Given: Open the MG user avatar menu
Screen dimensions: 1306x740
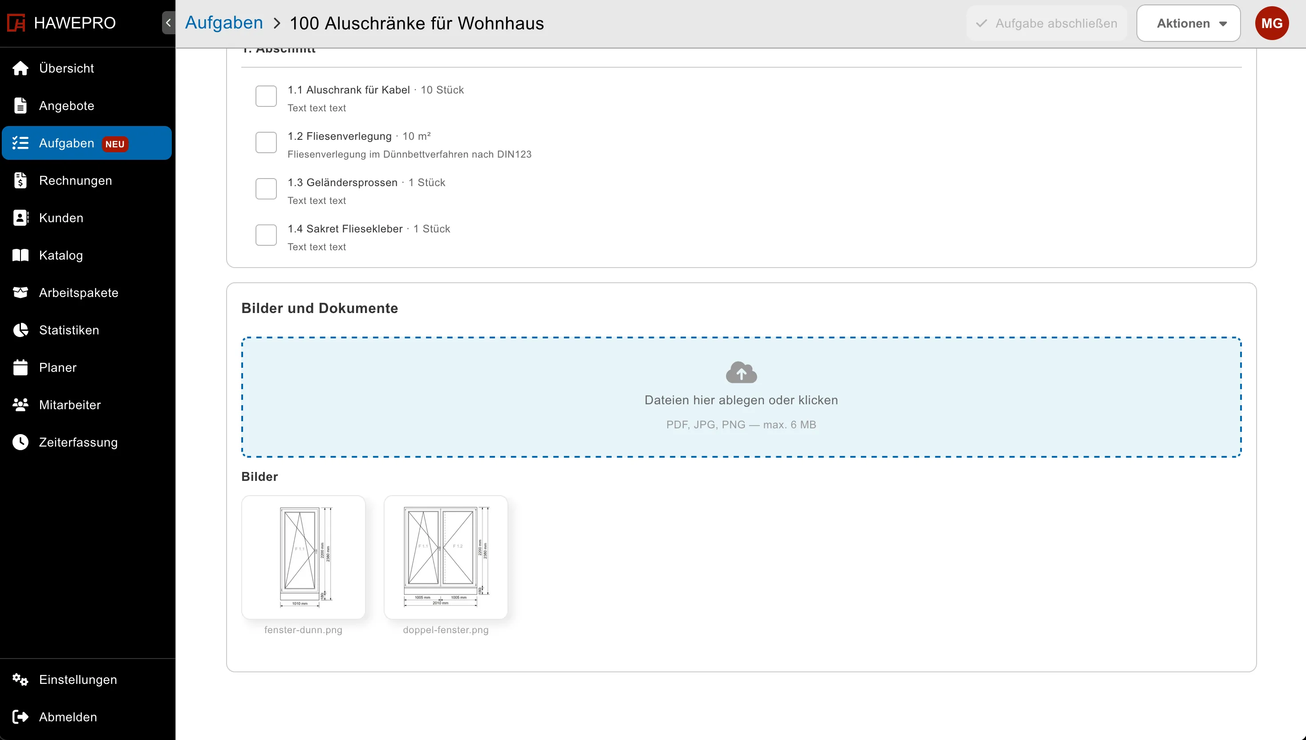Looking at the screenshot, I should 1271,24.
